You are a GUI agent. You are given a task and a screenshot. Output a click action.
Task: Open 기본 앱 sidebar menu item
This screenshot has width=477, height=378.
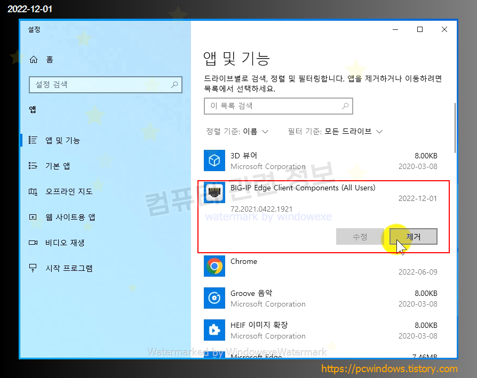106,166
